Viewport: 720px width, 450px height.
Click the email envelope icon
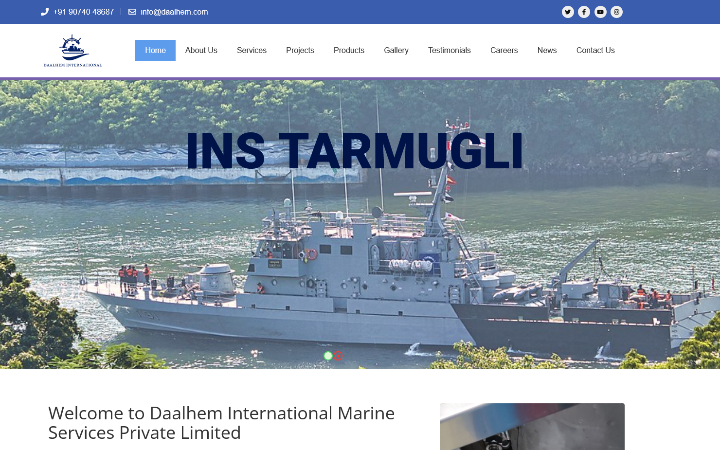click(x=132, y=12)
